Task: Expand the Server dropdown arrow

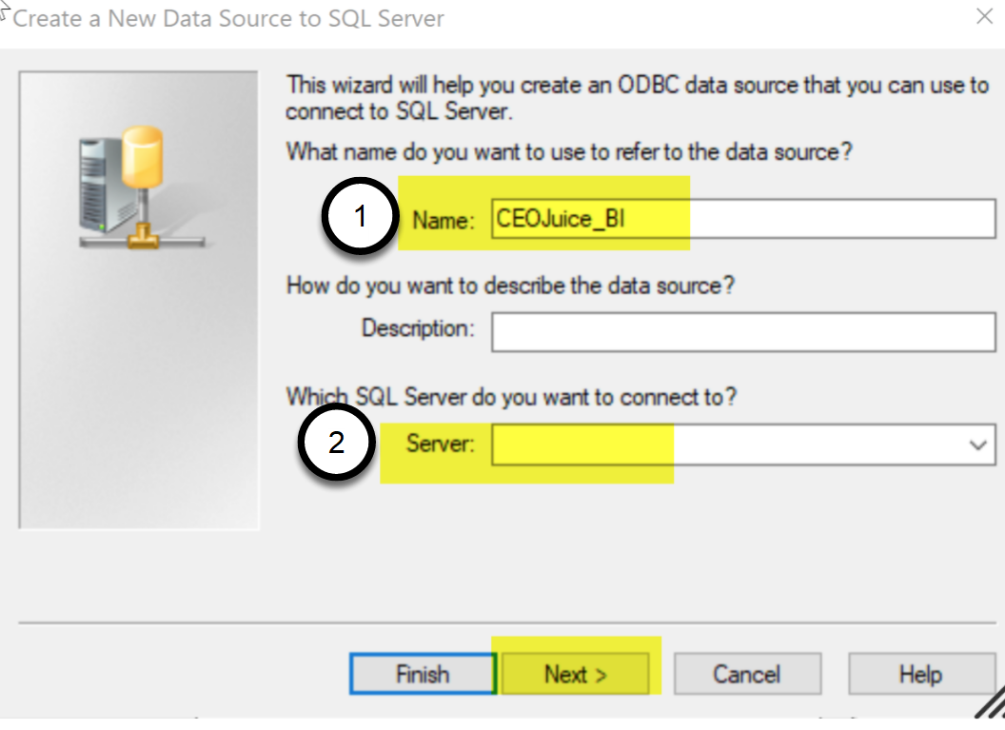Action: (x=978, y=444)
